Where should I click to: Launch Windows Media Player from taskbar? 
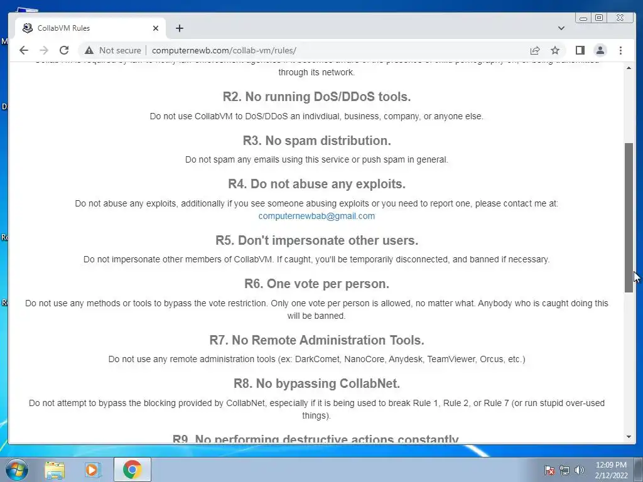93,469
